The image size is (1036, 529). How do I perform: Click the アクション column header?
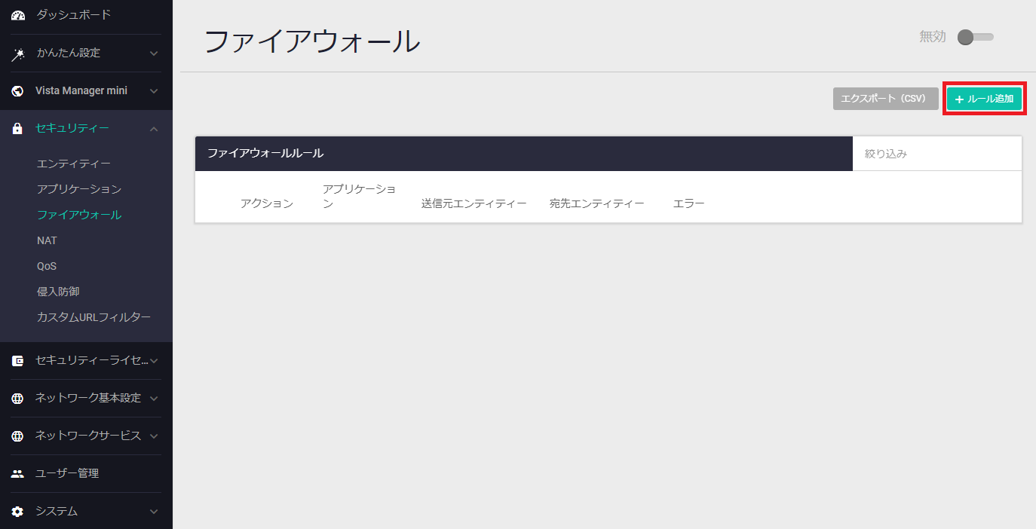[x=267, y=203]
